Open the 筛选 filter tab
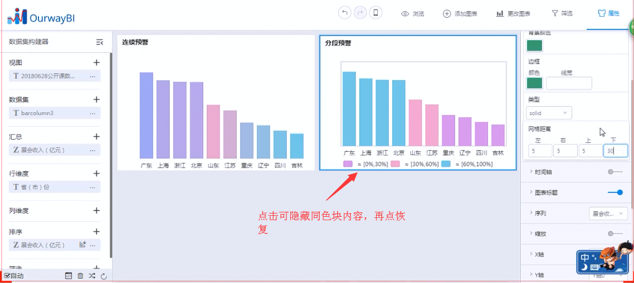This screenshot has width=634, height=283. click(x=562, y=14)
